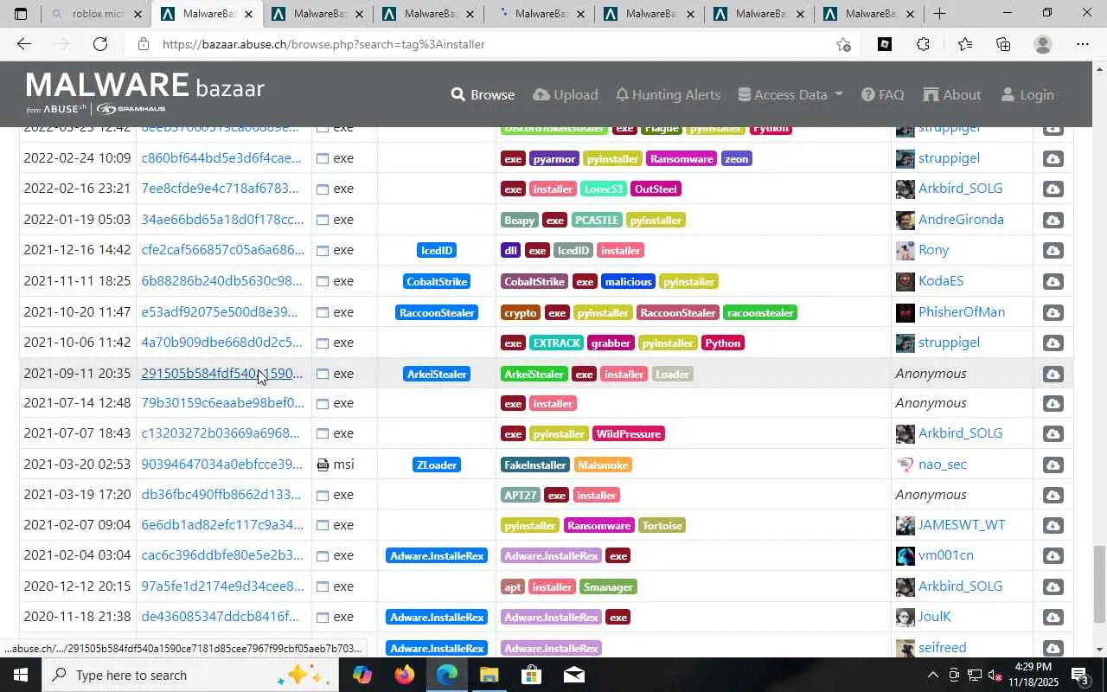
Task: Open reporter nao_sec's profile link
Action: tap(943, 465)
